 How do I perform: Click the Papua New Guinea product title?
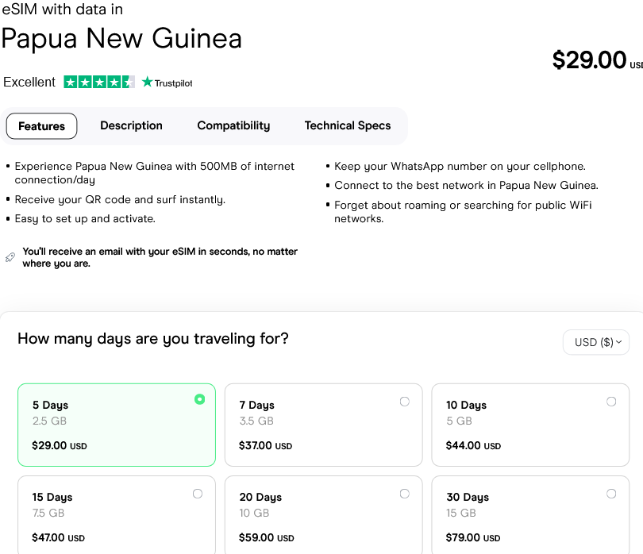click(121, 39)
